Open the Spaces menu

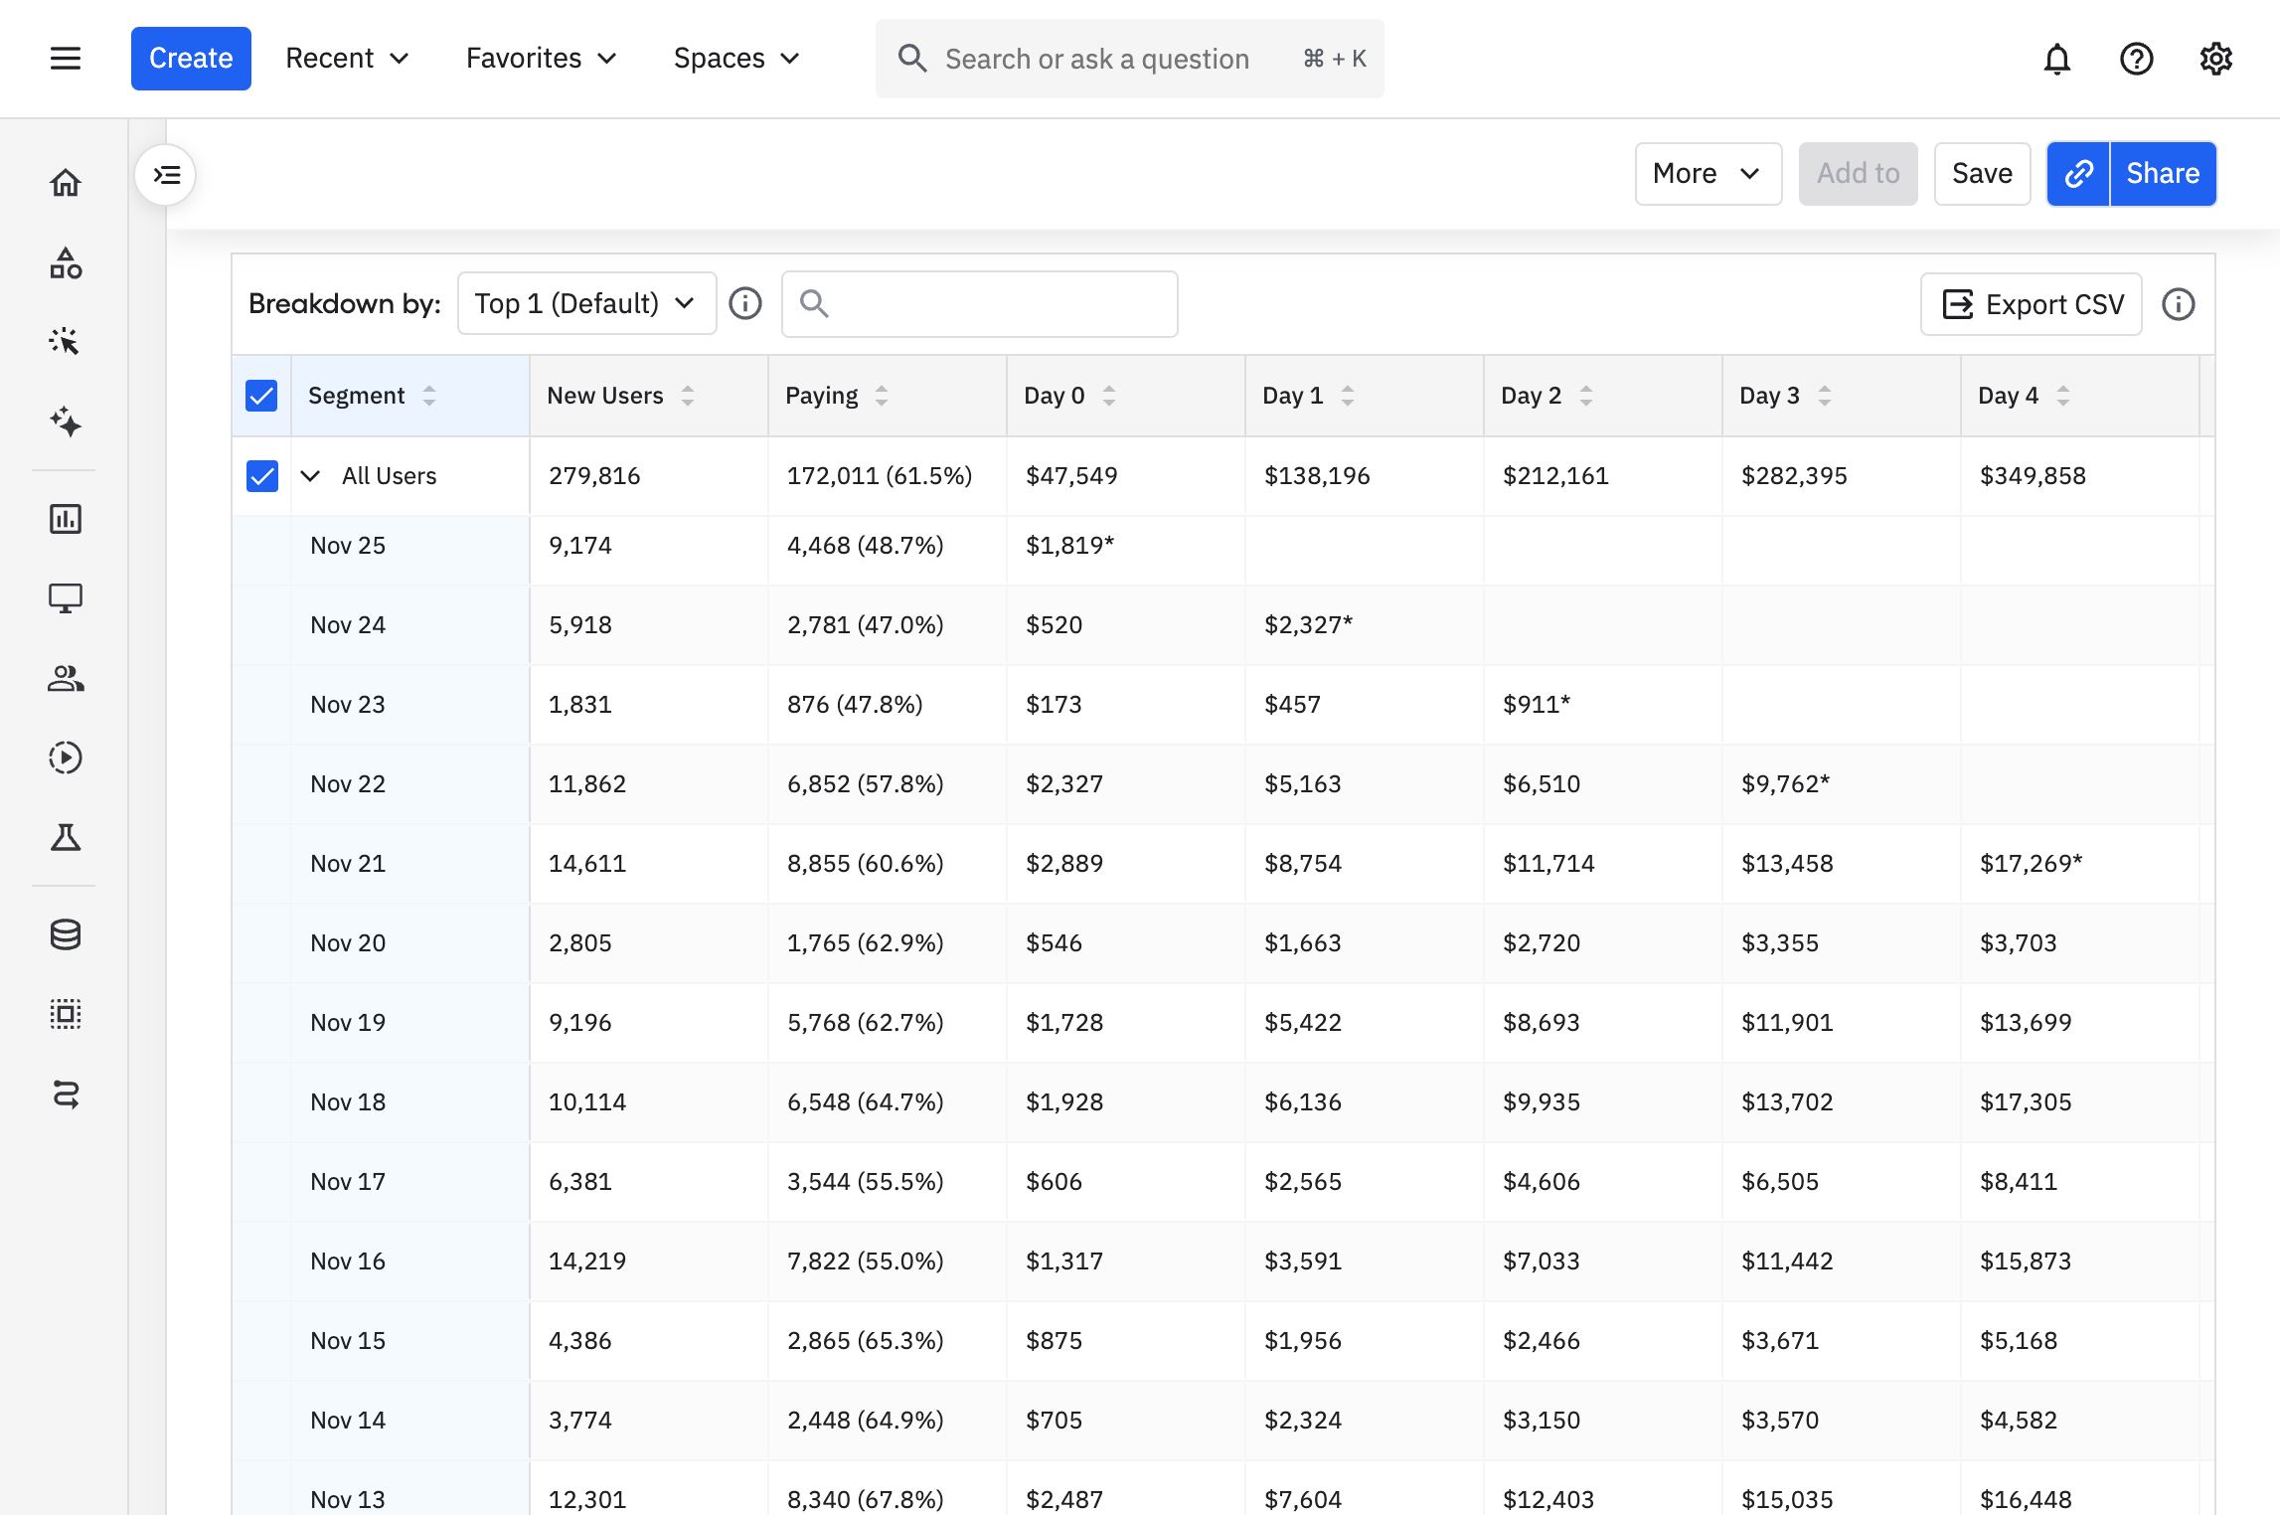pyautogui.click(x=736, y=59)
